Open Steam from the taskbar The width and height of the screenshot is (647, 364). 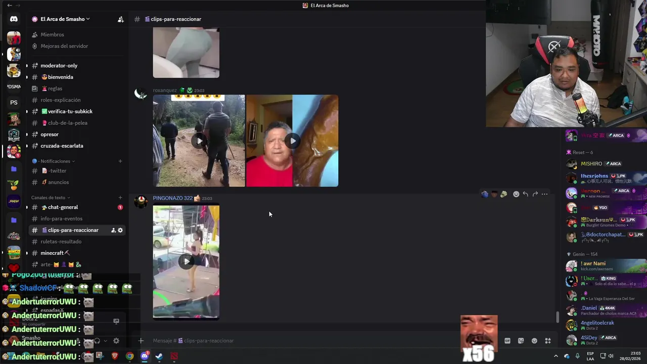(159, 356)
